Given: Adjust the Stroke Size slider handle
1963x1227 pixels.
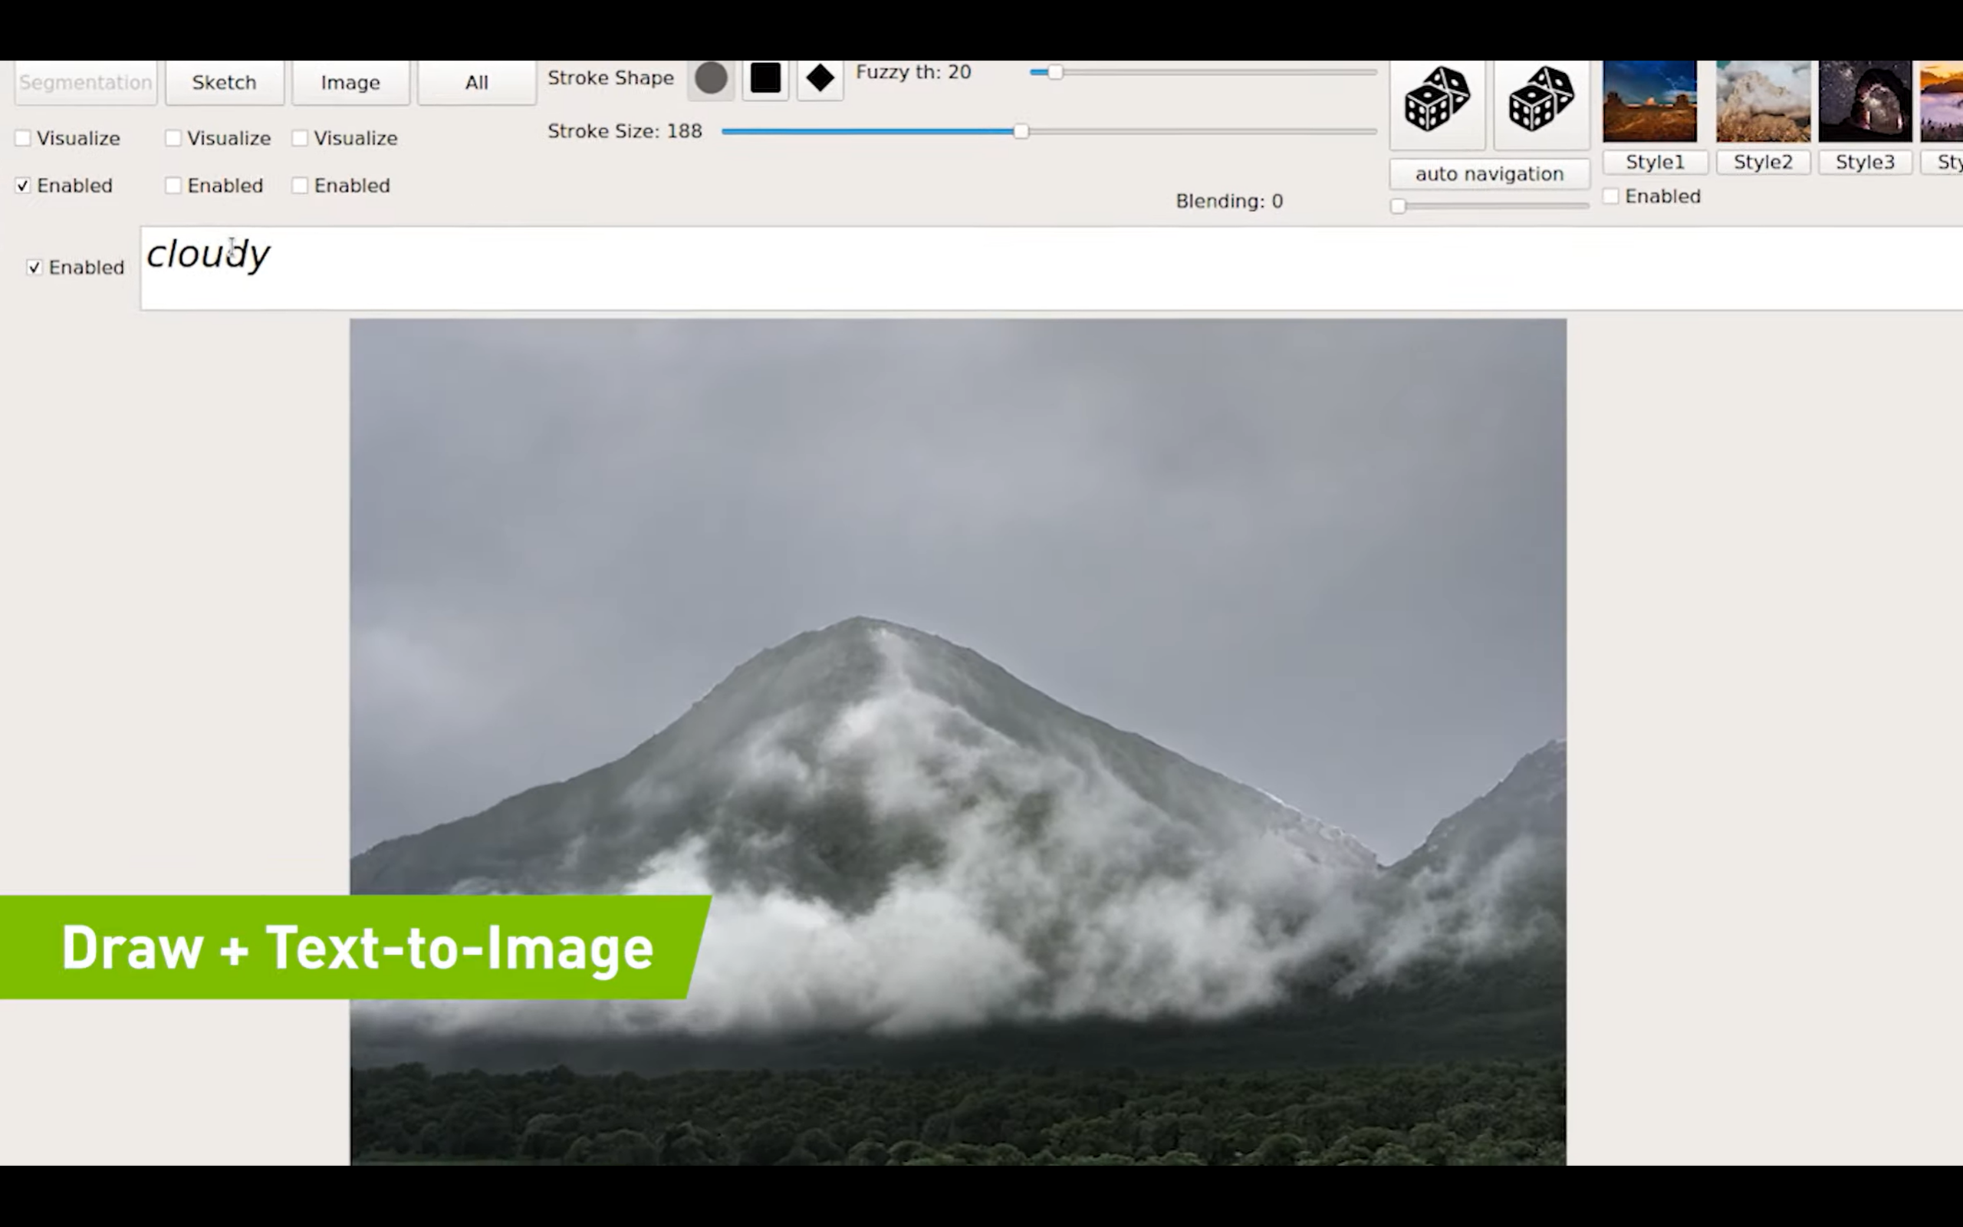Looking at the screenshot, I should point(1021,131).
